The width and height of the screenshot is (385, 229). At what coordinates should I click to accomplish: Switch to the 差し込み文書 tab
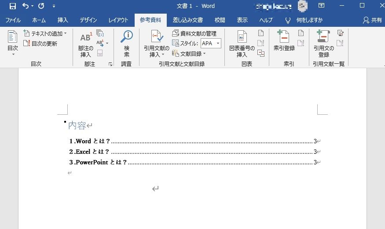point(188,20)
